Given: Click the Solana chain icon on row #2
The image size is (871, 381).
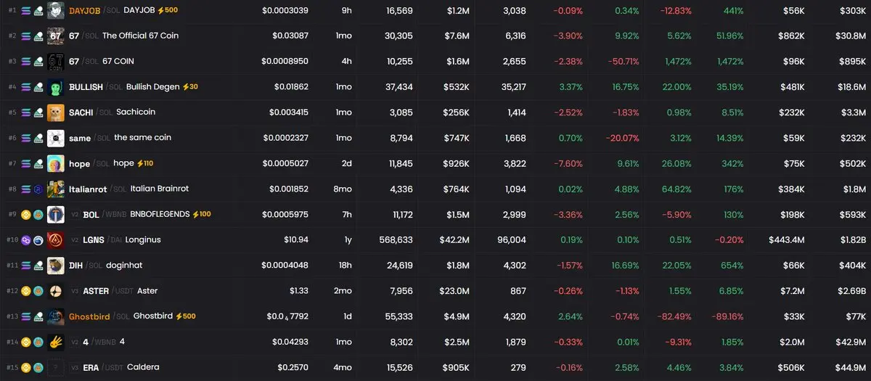Looking at the screenshot, I should pyautogui.click(x=26, y=36).
